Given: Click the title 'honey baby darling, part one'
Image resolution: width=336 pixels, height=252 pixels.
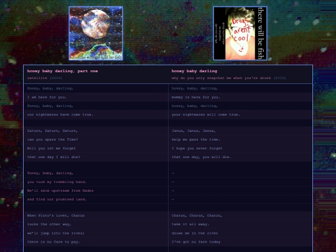Looking at the screenshot, I should tap(62, 71).
